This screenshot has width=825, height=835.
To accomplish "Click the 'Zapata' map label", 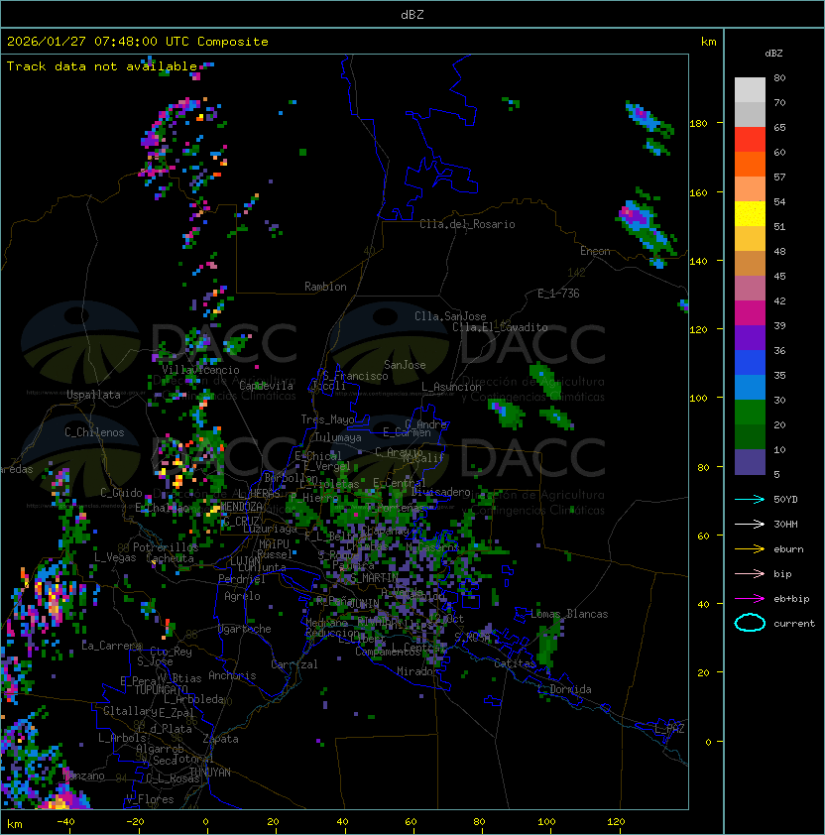I will pyautogui.click(x=220, y=739).
